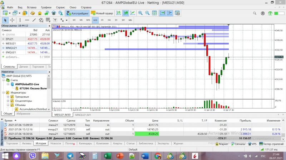Image resolution: width=286 pixels, height=160 pixels.
Task: Click the New Order button
Action: 102,13
